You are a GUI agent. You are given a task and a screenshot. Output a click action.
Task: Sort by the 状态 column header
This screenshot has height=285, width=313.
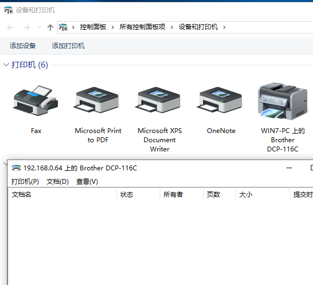point(138,195)
